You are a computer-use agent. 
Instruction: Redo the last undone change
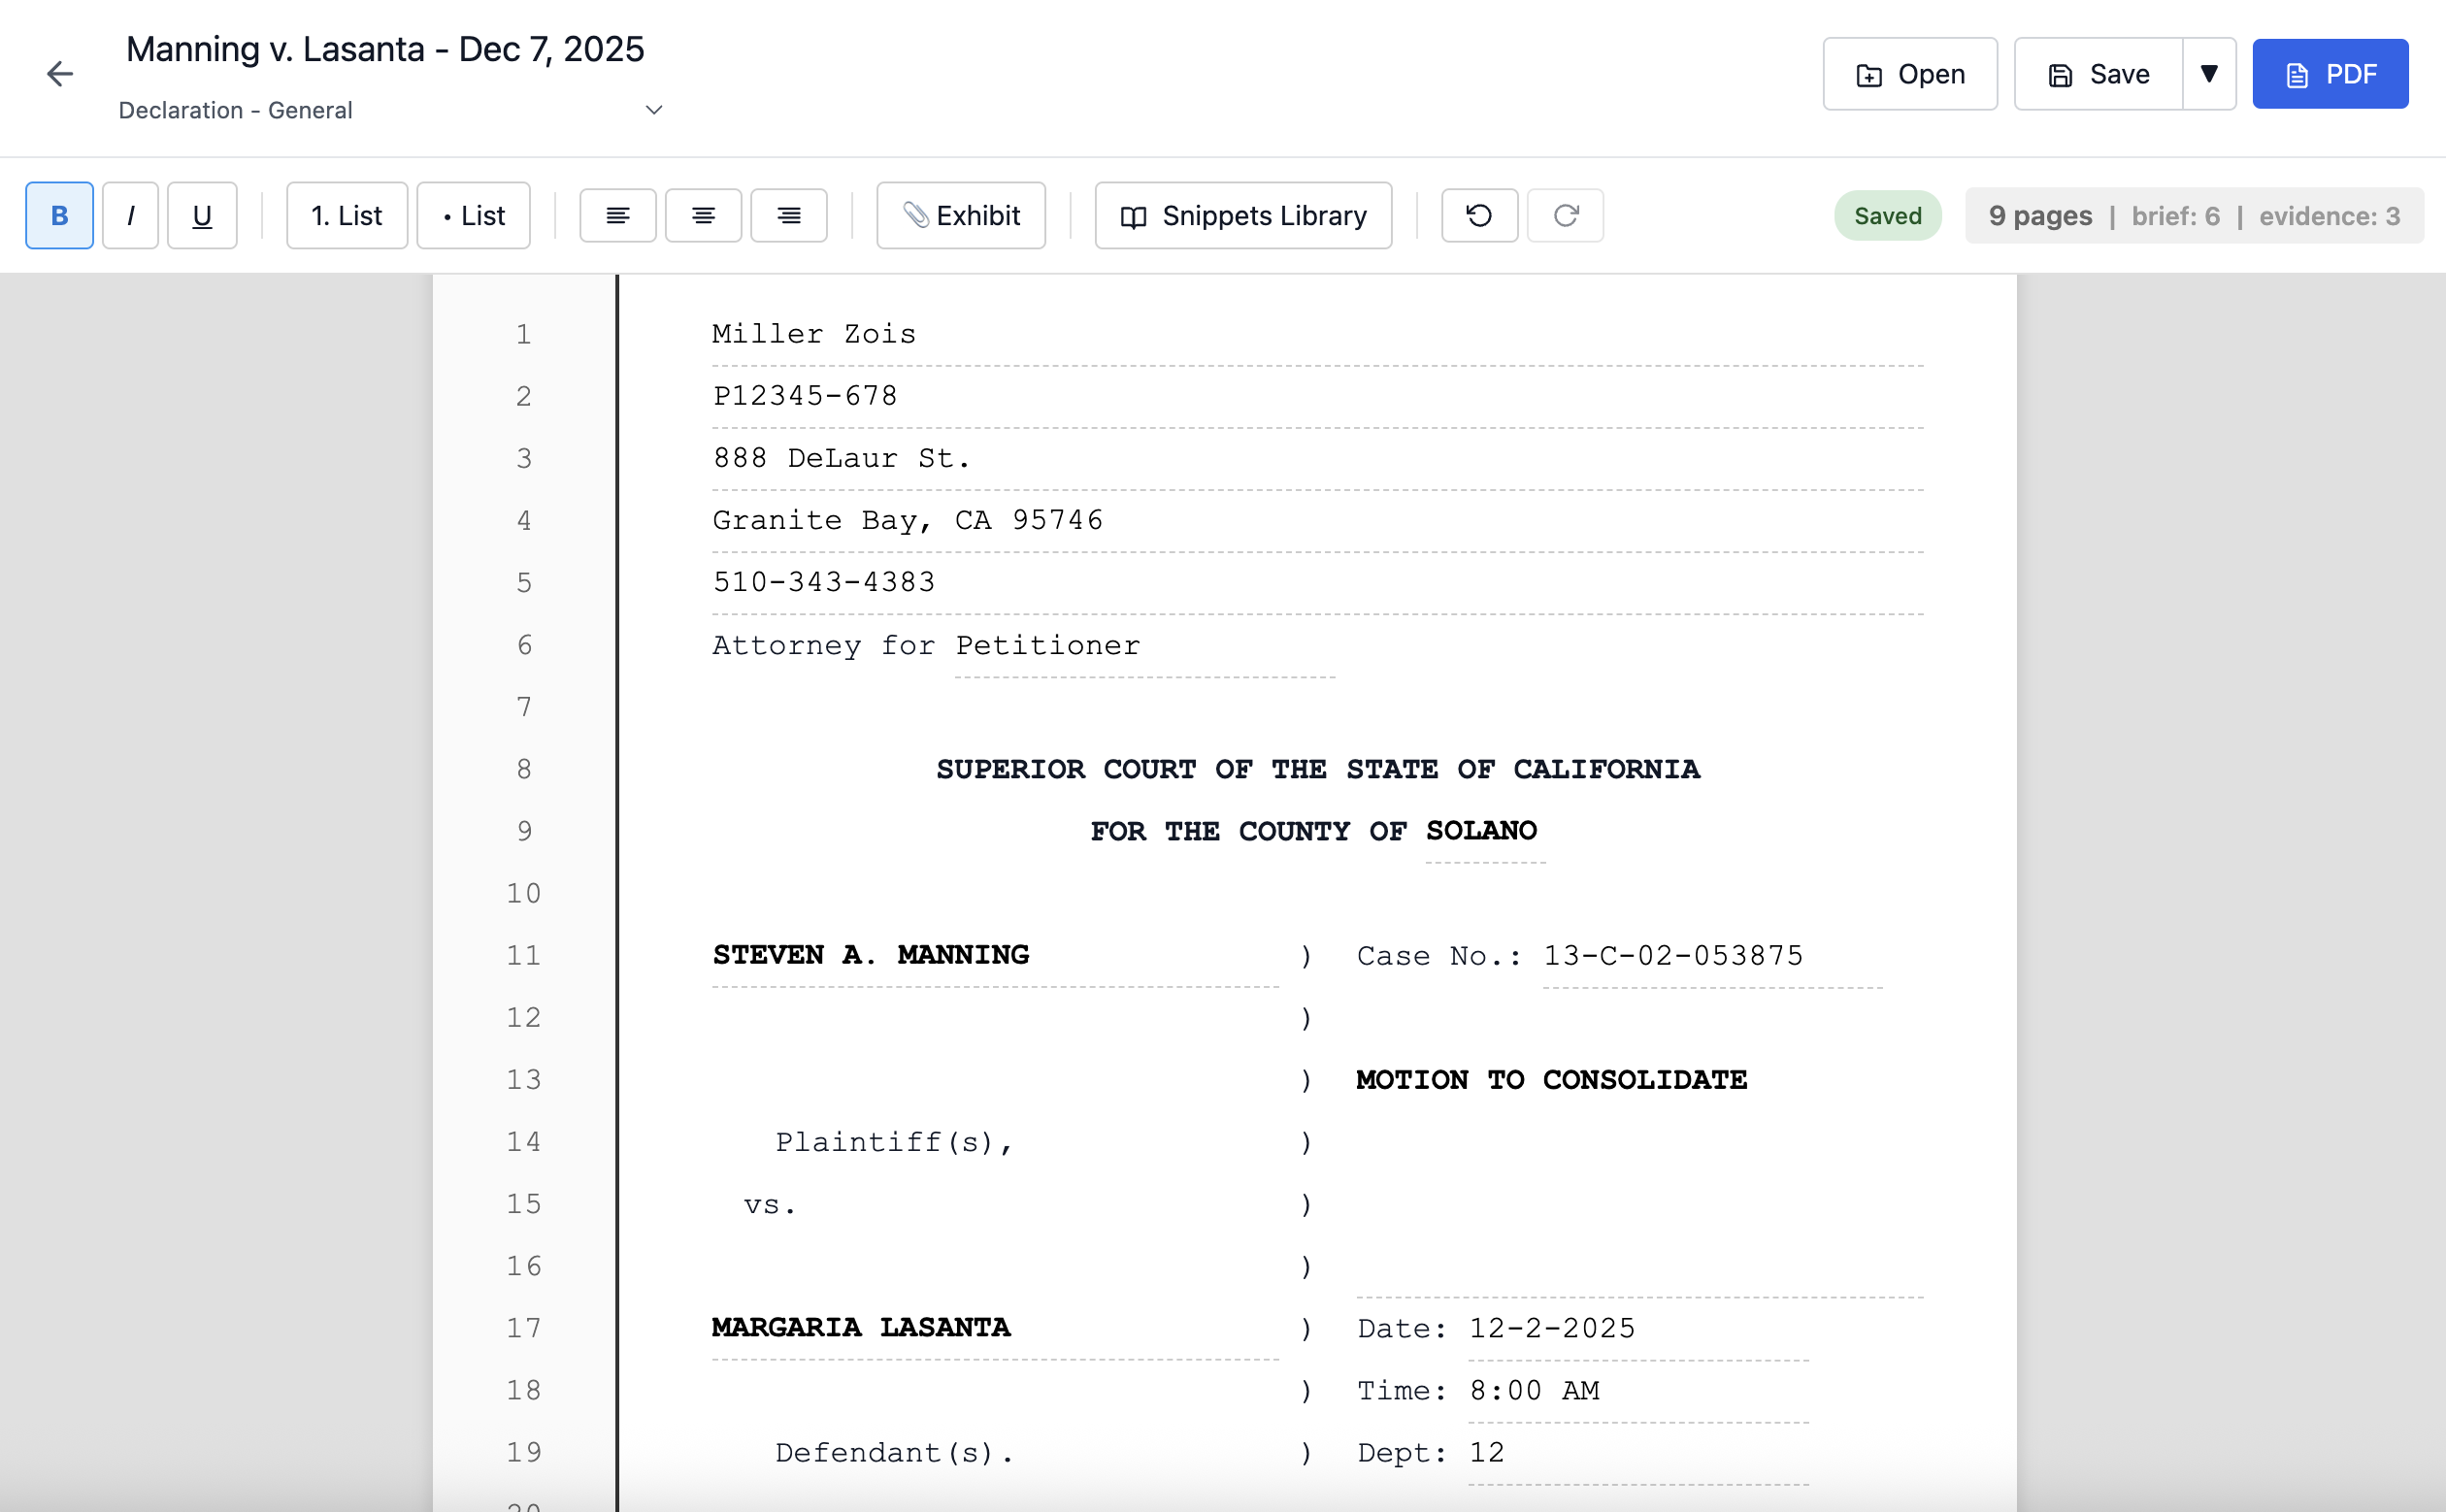pyautogui.click(x=1564, y=215)
